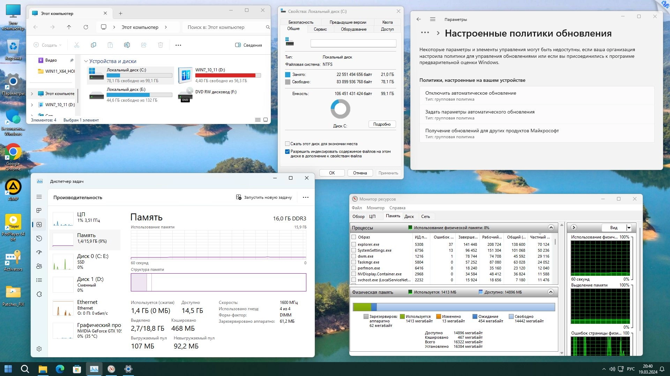Open Users page in Task Manager sidebar
The height and width of the screenshot is (376, 670).
coord(39,266)
